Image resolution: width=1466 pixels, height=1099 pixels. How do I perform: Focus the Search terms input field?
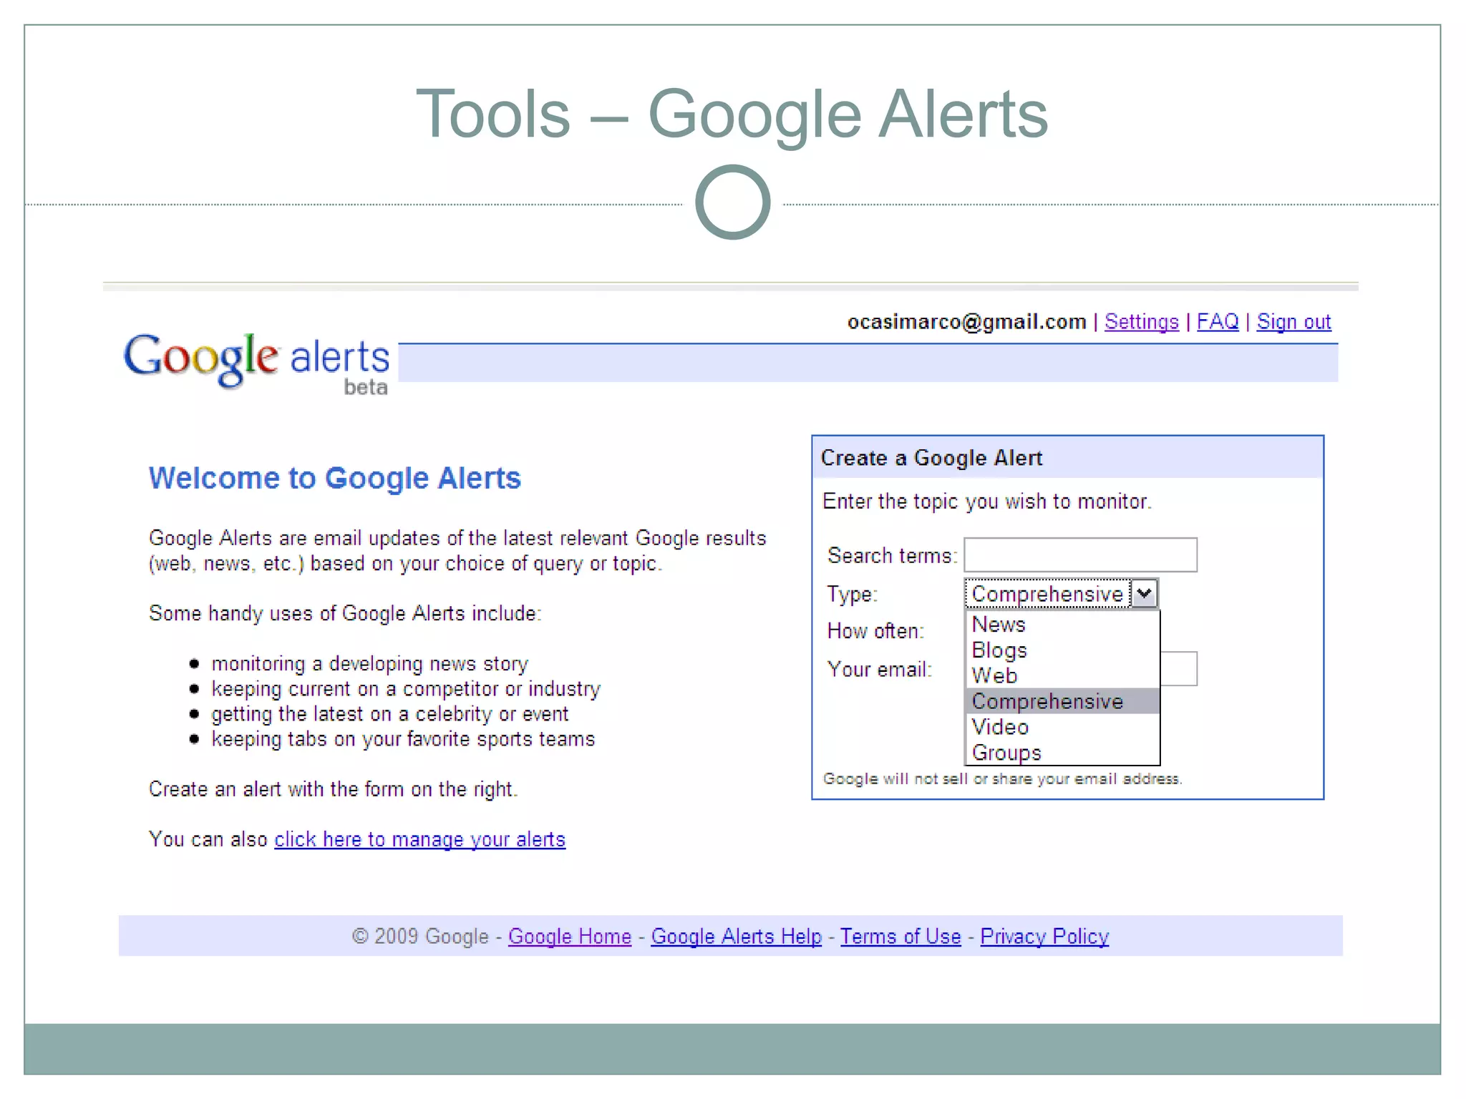1080,555
